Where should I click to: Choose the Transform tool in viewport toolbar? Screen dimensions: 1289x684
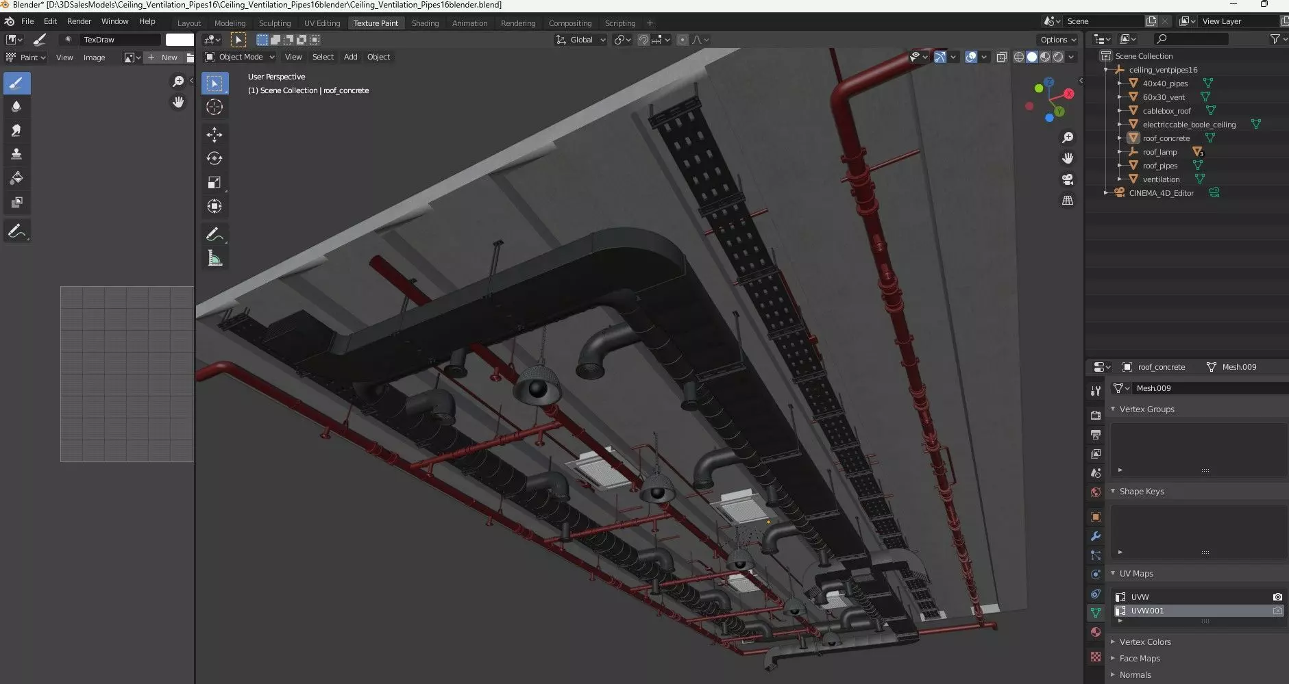coord(214,206)
